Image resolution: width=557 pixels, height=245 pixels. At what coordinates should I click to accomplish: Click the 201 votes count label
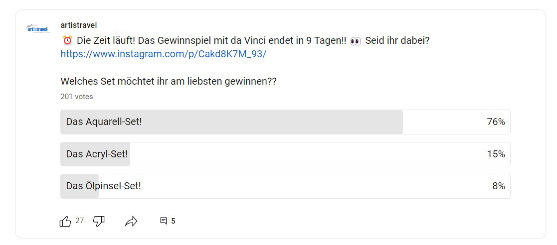tap(77, 97)
